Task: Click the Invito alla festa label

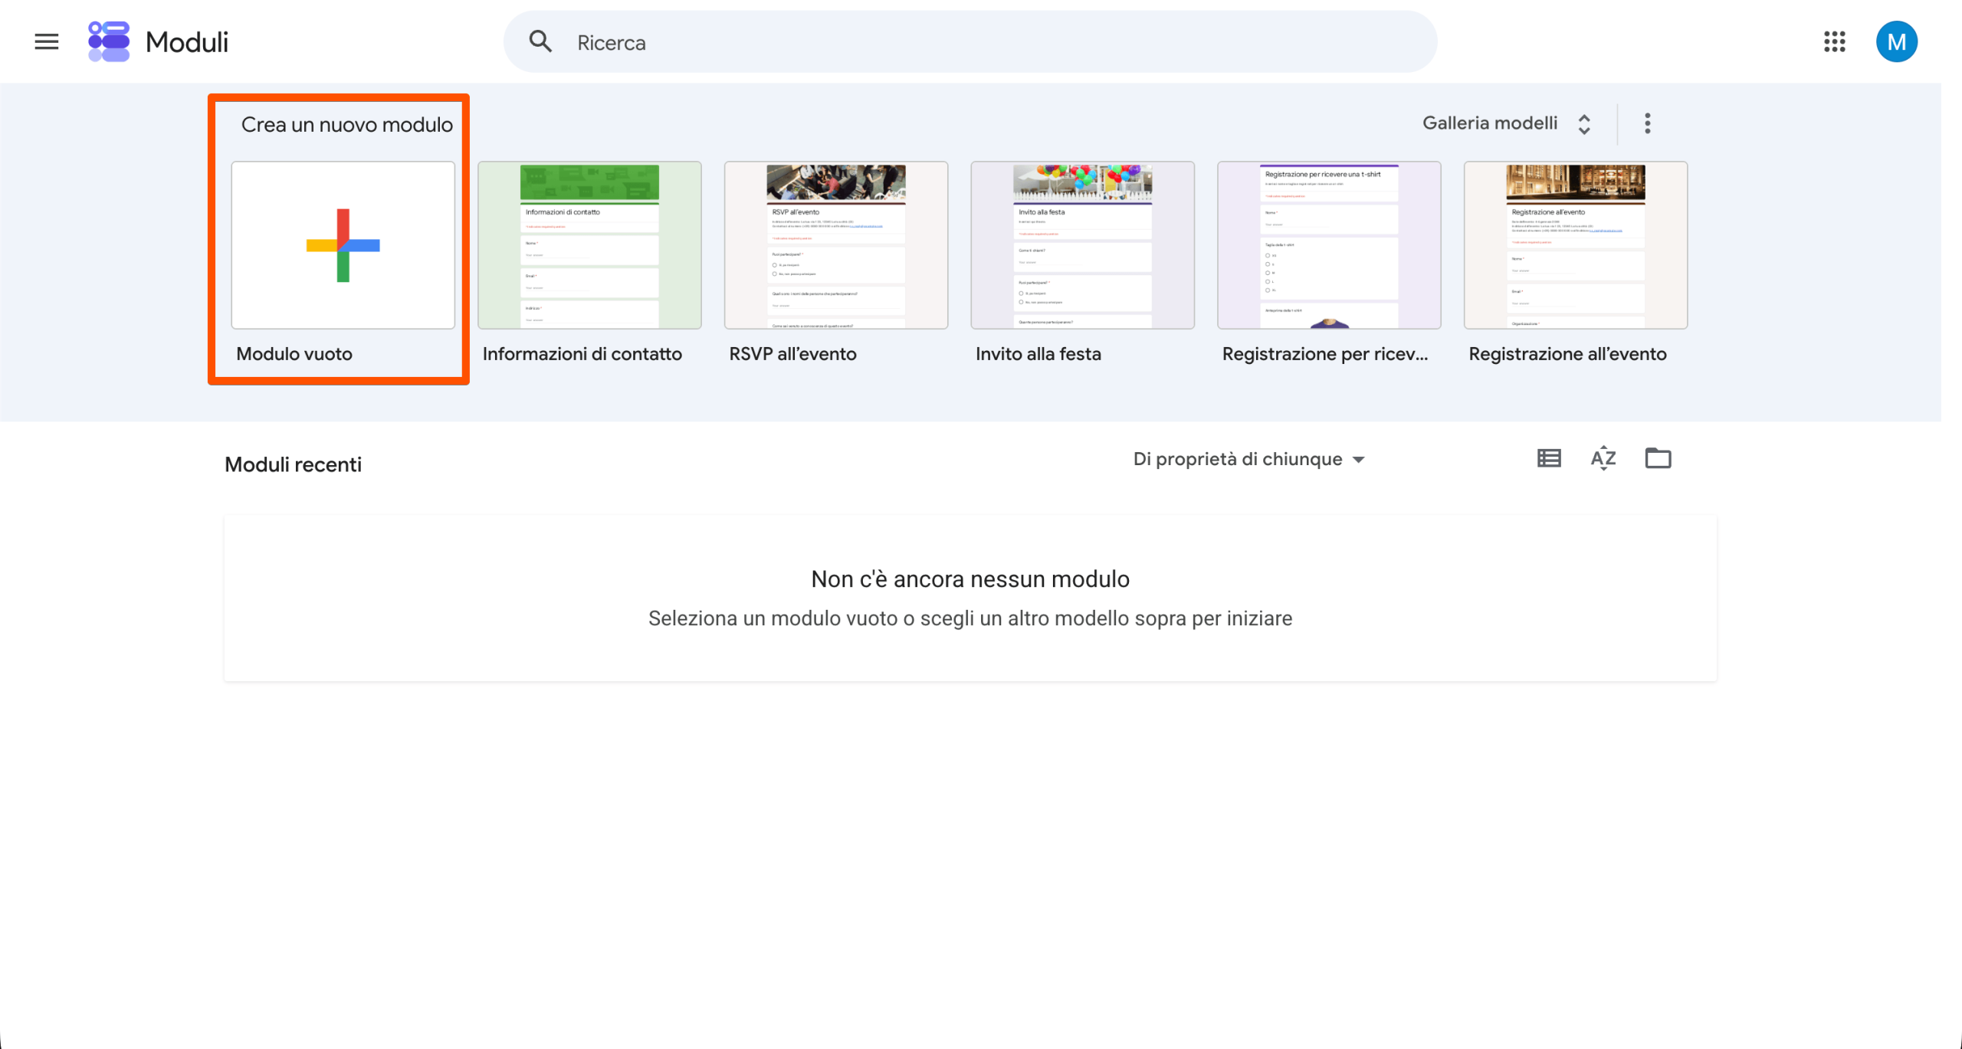Action: click(x=1038, y=354)
